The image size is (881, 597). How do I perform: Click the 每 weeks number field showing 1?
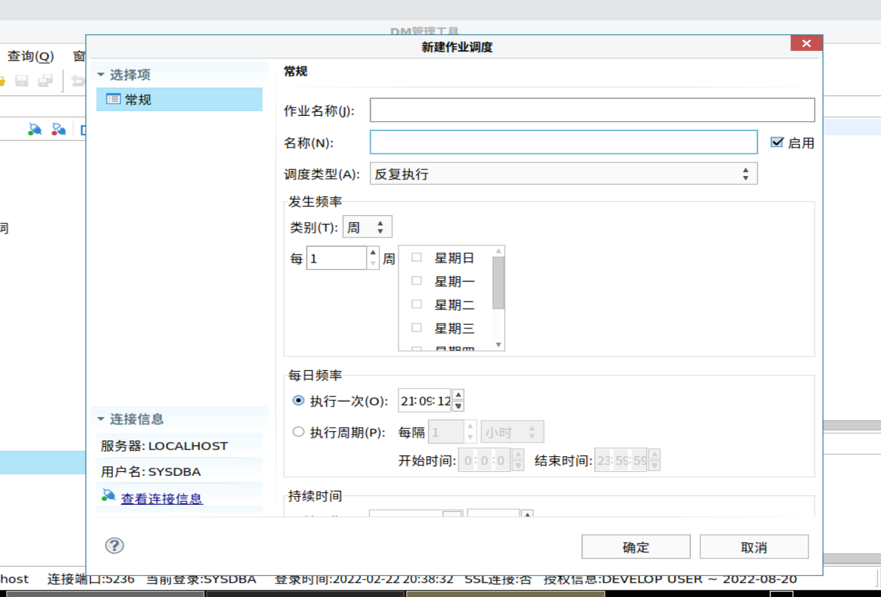(337, 258)
